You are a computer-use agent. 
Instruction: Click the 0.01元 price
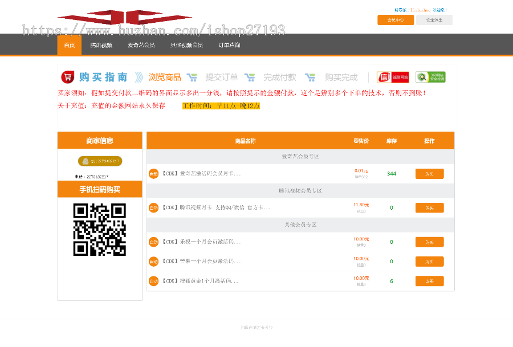(x=361, y=171)
